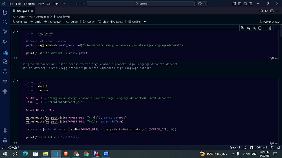Open the Selection menu
The height and width of the screenshot is (158, 282).
pyautogui.click(x=29, y=4)
